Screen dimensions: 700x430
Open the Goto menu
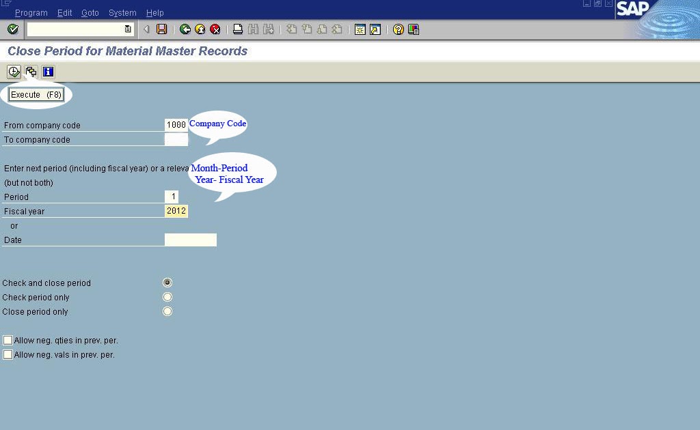[90, 13]
